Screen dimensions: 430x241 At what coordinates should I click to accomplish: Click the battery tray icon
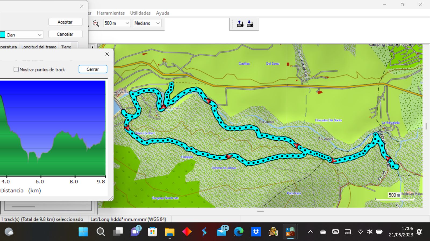[x=379, y=232]
